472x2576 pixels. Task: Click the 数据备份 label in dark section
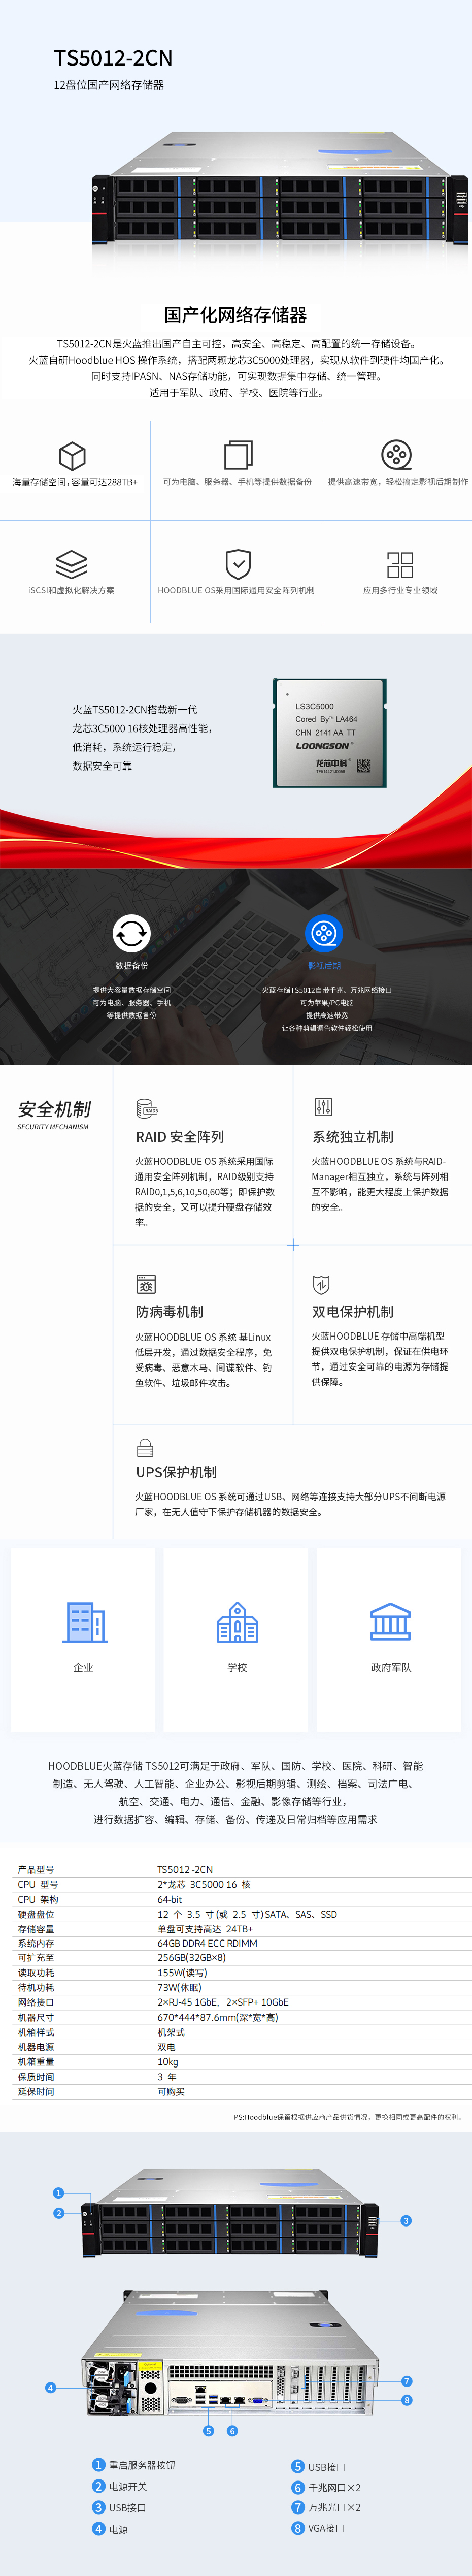coord(131,965)
